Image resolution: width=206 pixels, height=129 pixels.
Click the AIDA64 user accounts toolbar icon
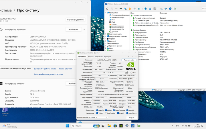coord(139,9)
